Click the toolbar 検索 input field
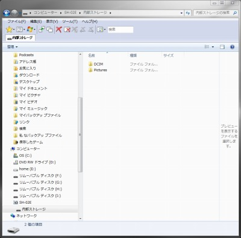Image resolution: width=241 pixels, height=238 pixels. (x=120, y=30)
